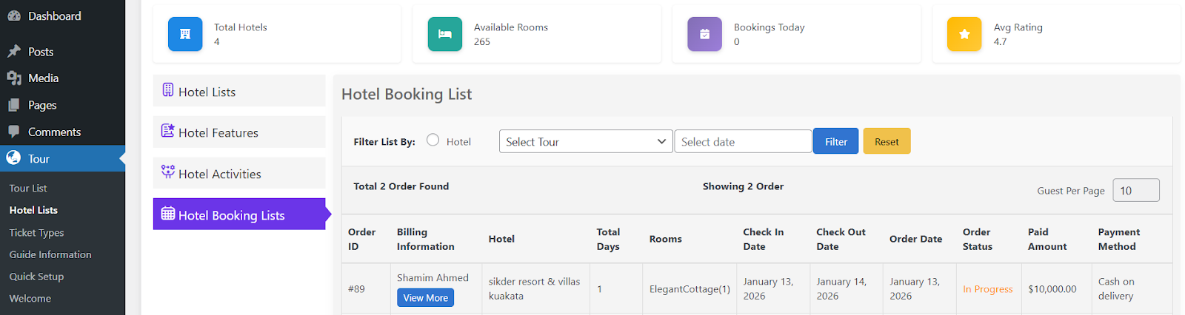Focus the Select date input field

point(742,141)
